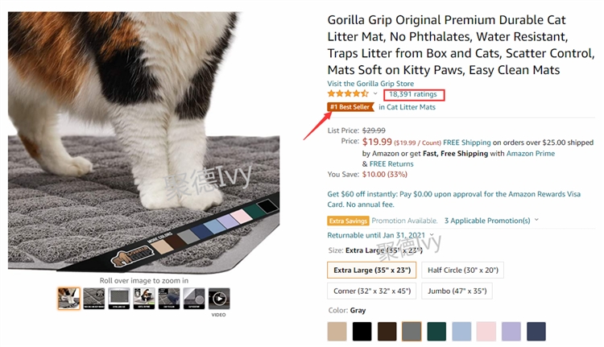Viewport: 604px width, 347px height.
Task: Open the fourth thumbnail with the person
Action: (143, 299)
